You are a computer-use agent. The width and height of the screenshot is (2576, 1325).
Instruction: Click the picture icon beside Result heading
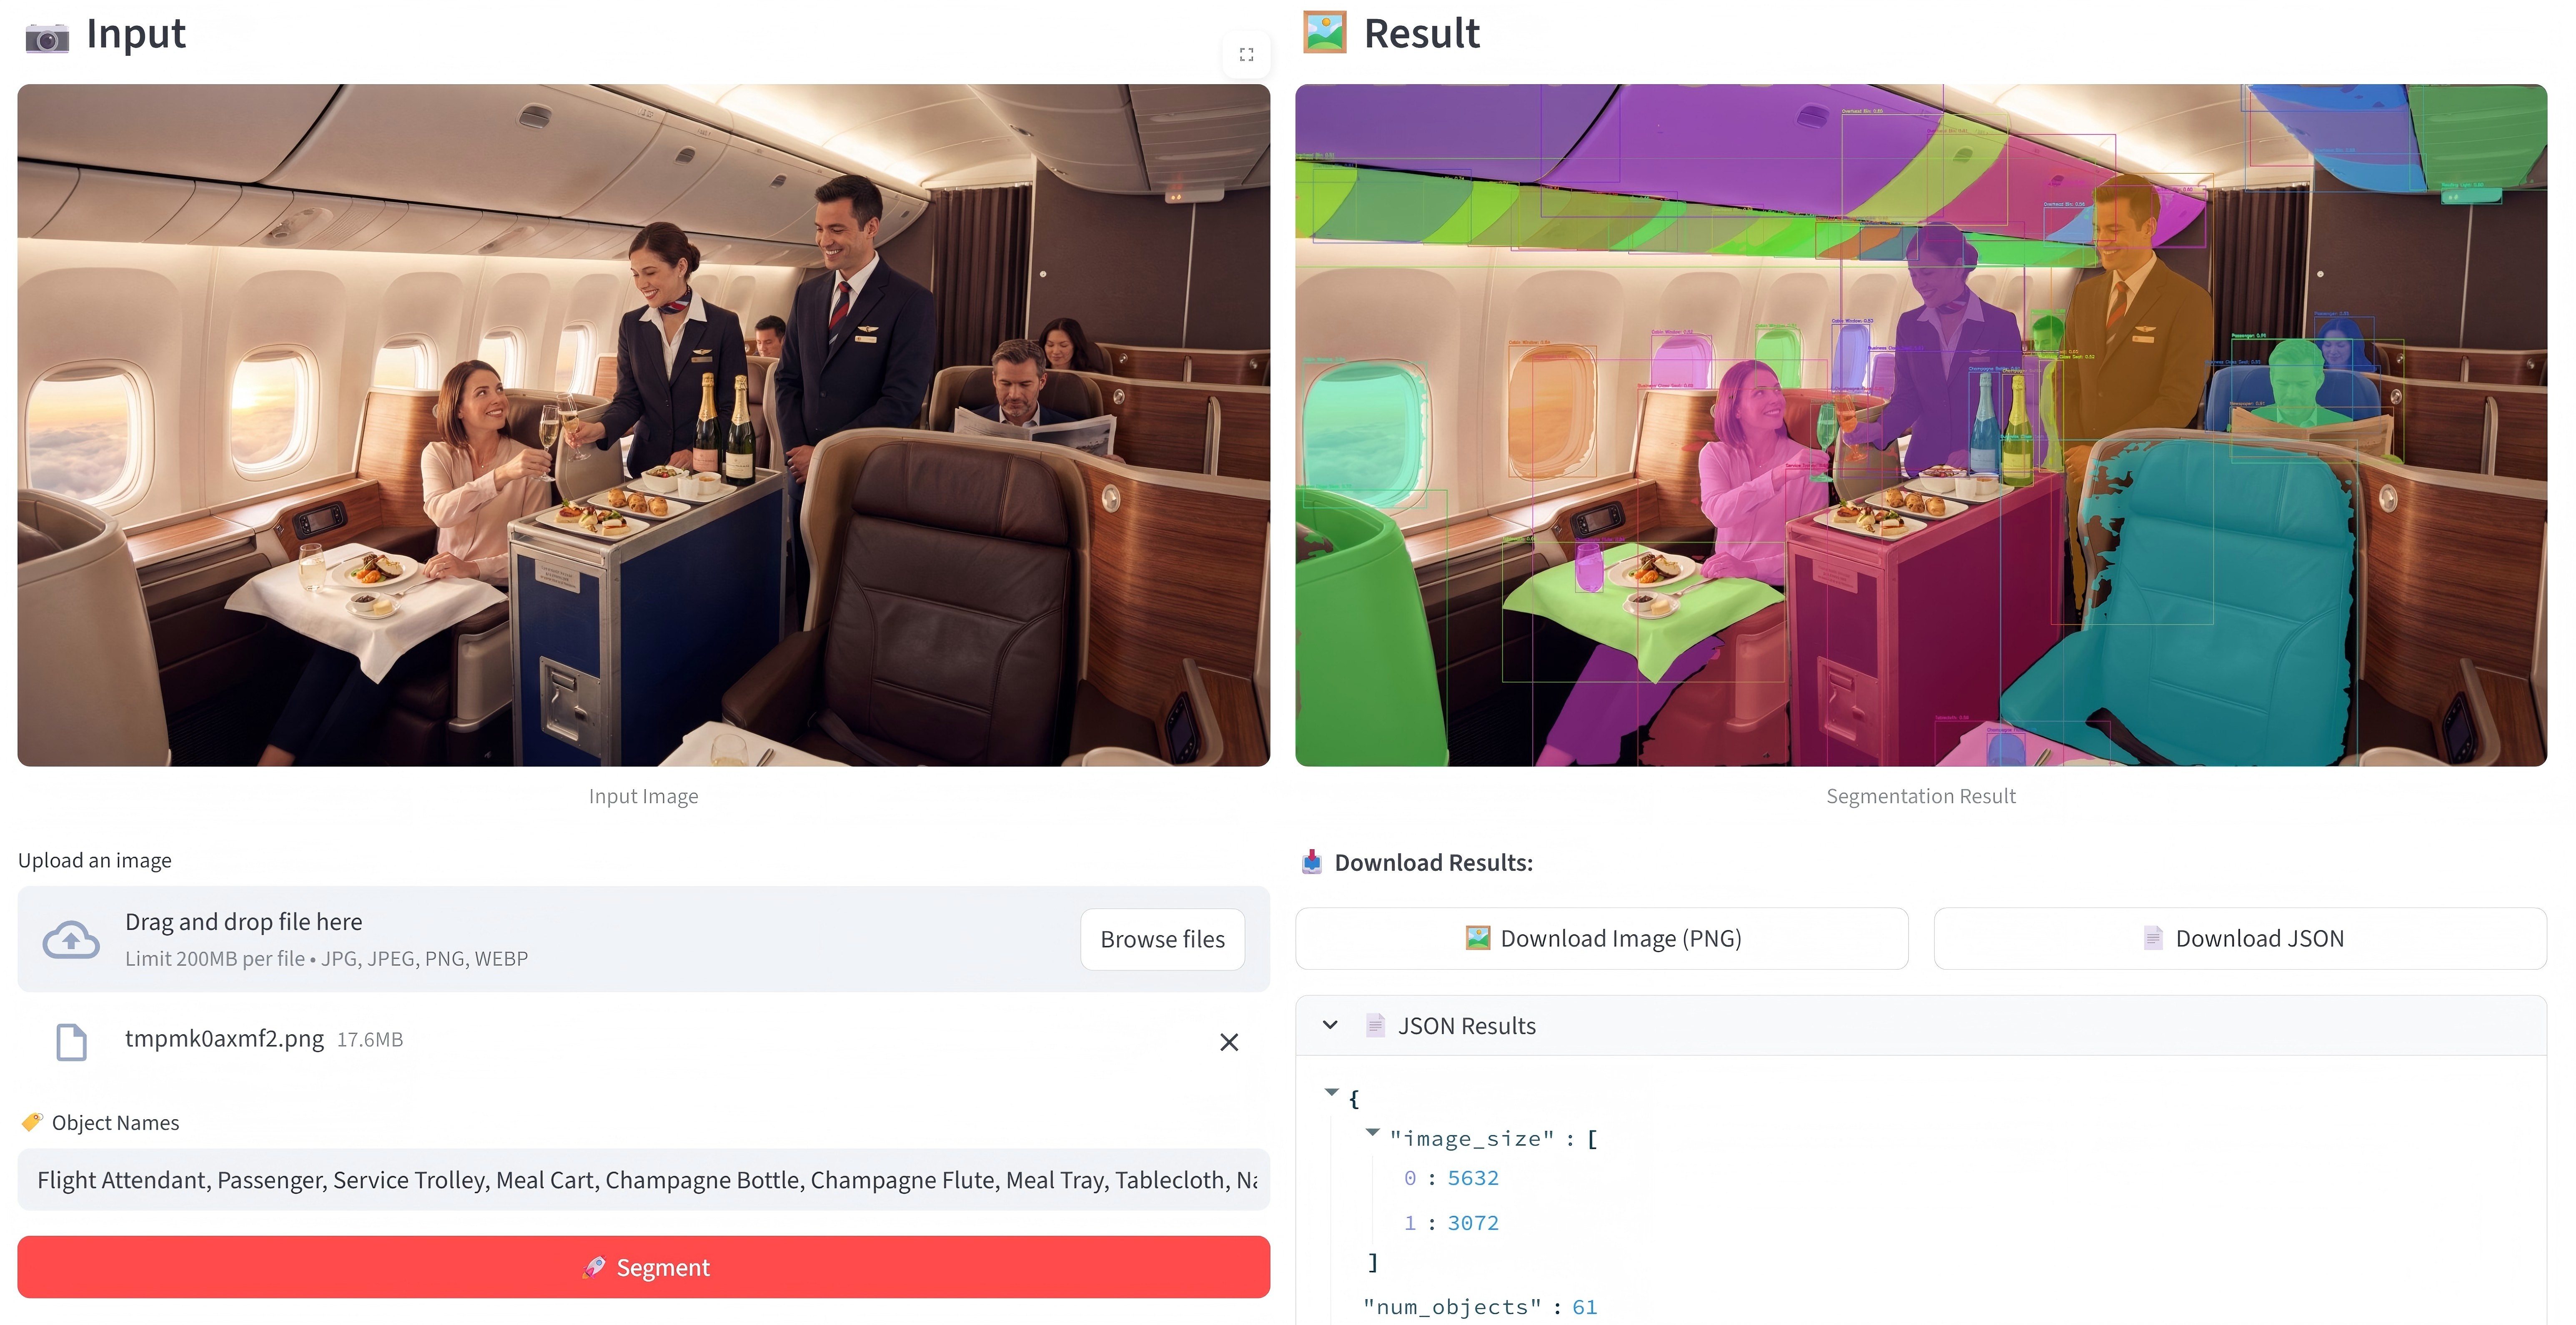tap(1324, 33)
